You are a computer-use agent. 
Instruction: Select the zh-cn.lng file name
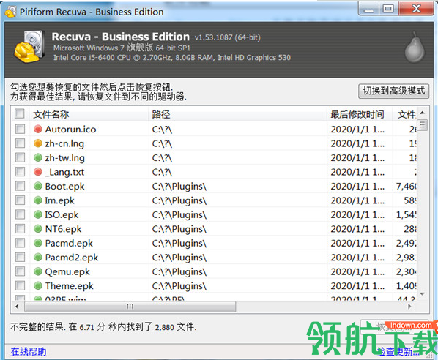pos(64,143)
